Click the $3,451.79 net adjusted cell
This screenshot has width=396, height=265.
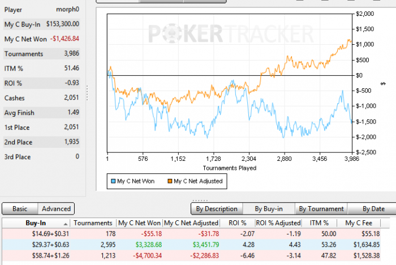pos(206,245)
